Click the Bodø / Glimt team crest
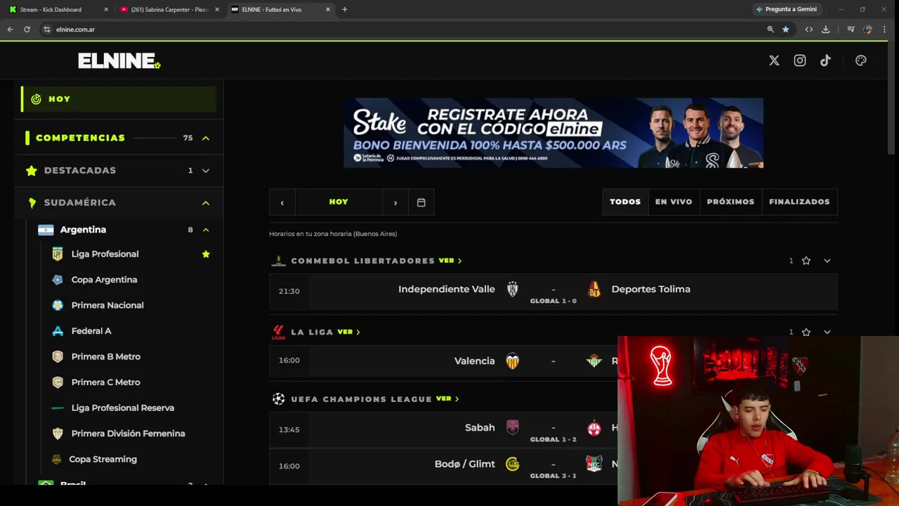 click(513, 465)
